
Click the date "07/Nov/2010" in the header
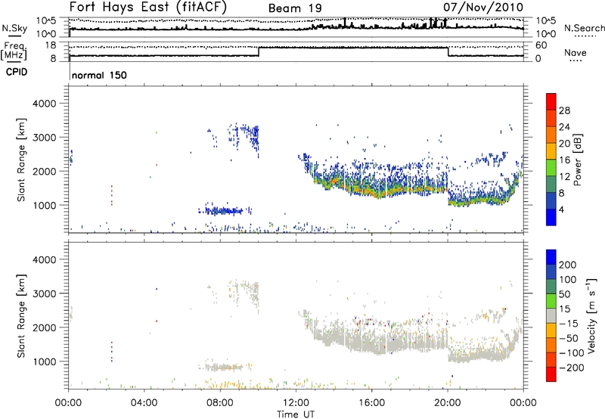click(483, 8)
